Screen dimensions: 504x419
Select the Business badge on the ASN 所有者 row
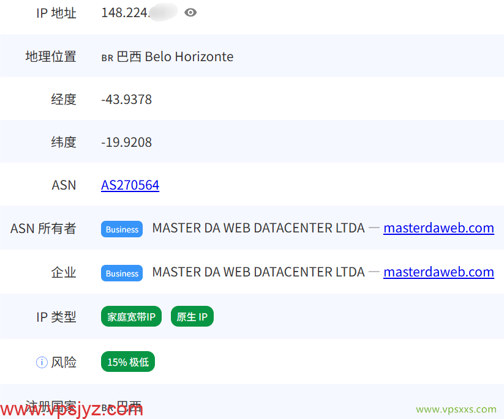[121, 229]
